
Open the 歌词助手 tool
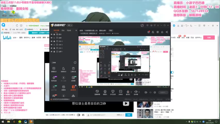(x=73, y=88)
